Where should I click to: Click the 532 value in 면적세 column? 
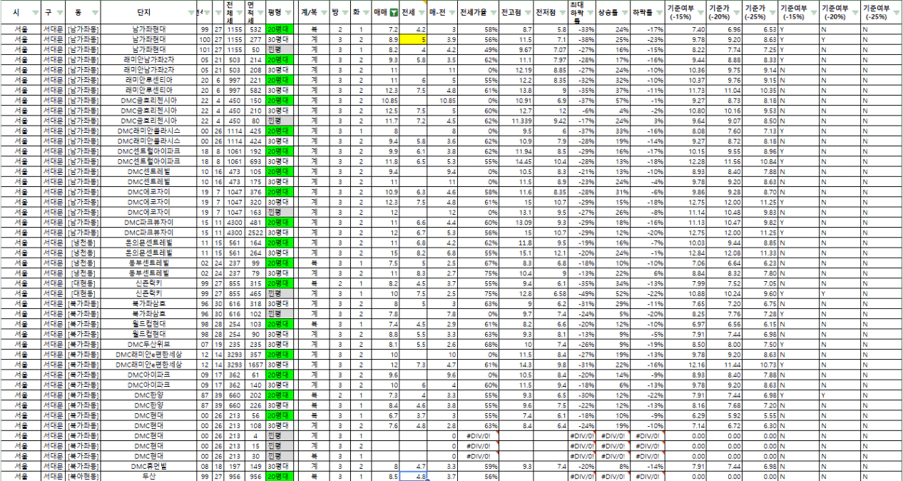255,29
